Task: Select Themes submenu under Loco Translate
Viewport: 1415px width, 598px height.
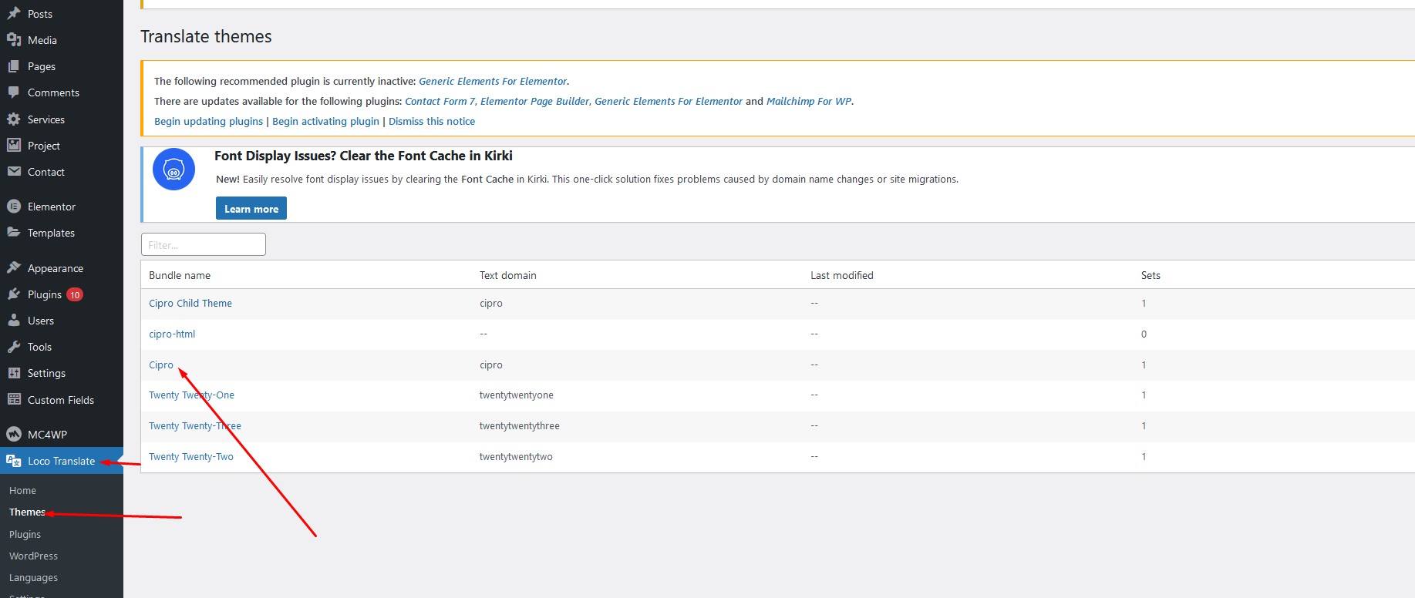Action: pyautogui.click(x=27, y=512)
